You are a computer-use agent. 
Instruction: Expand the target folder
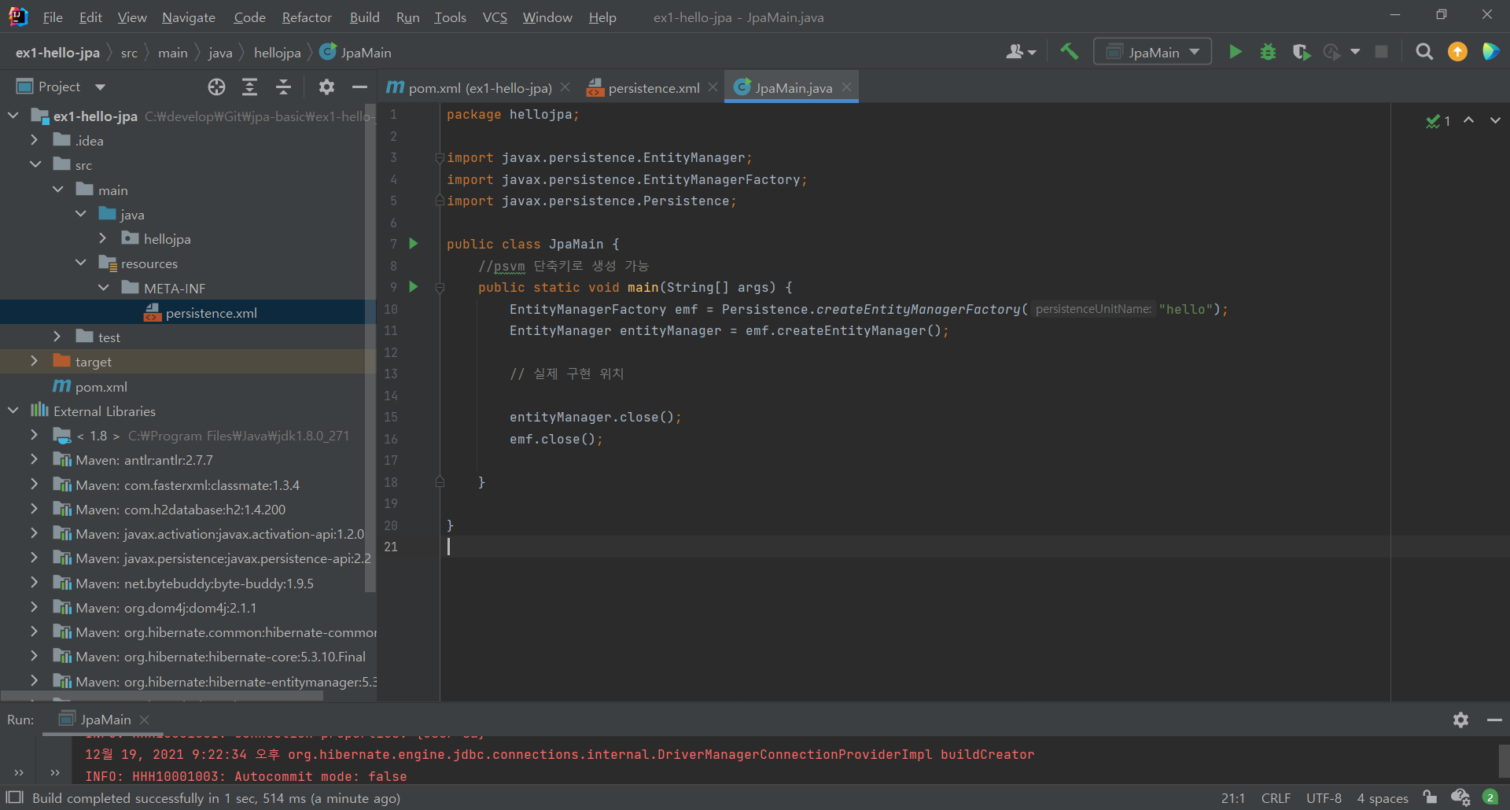tap(34, 361)
